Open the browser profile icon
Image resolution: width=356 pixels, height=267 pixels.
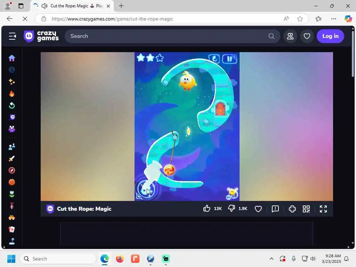[8, 6]
